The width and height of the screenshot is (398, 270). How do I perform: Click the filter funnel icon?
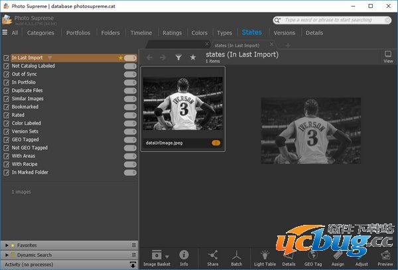pyautogui.click(x=178, y=58)
